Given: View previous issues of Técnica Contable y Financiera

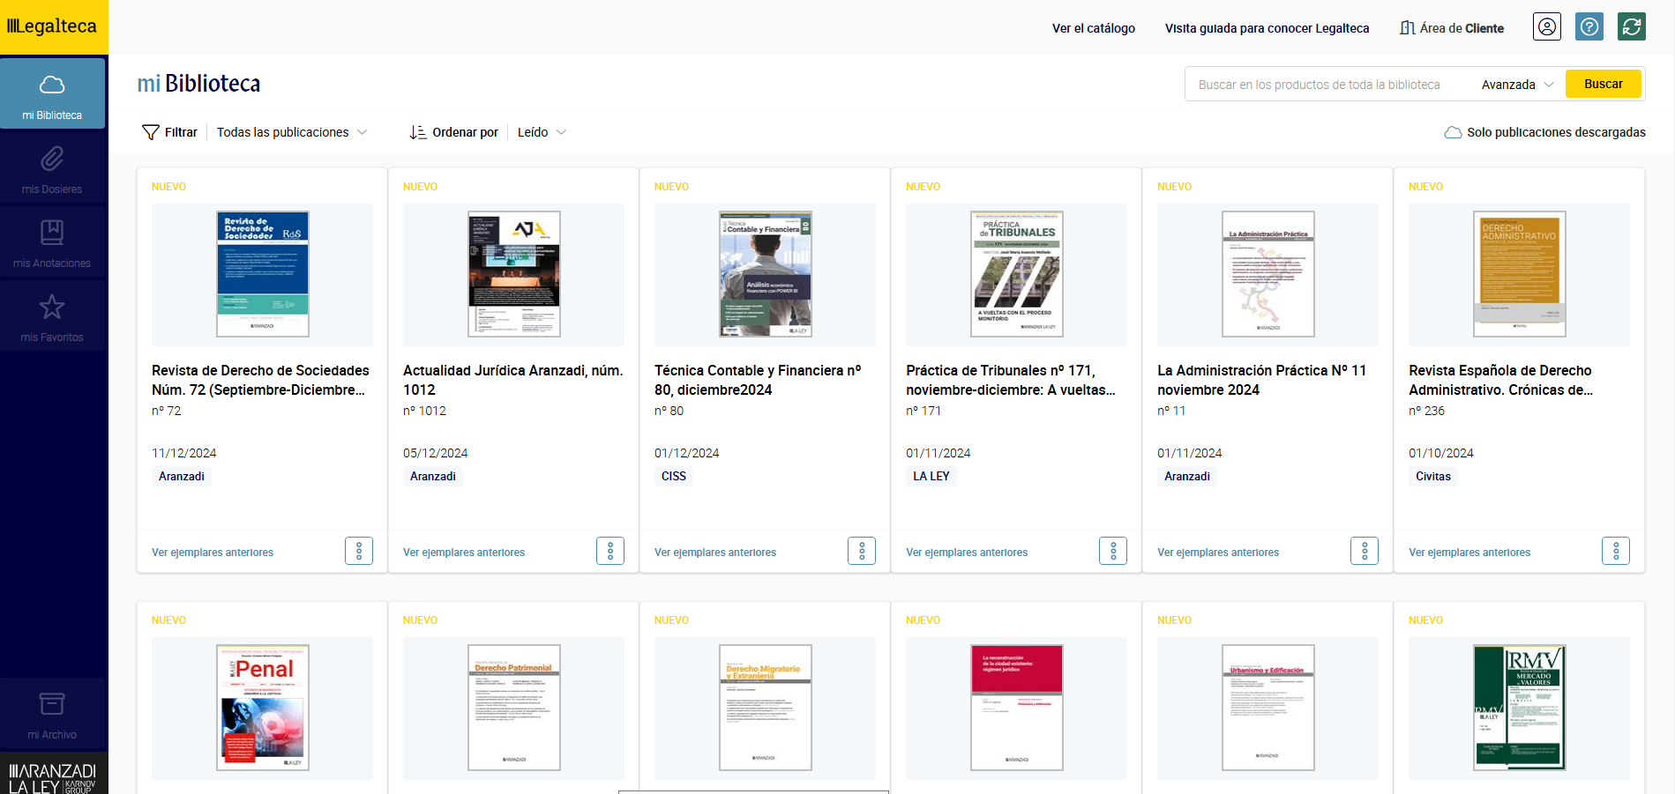Looking at the screenshot, I should pyautogui.click(x=715, y=553).
